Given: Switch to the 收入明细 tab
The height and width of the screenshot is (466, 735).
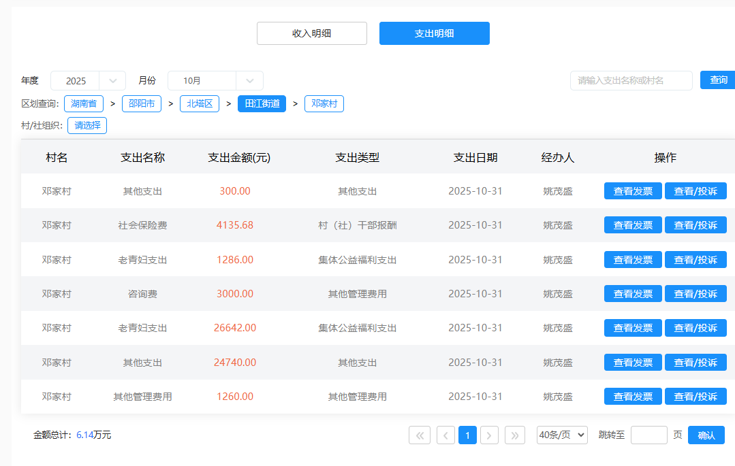Looking at the screenshot, I should click(x=312, y=33).
